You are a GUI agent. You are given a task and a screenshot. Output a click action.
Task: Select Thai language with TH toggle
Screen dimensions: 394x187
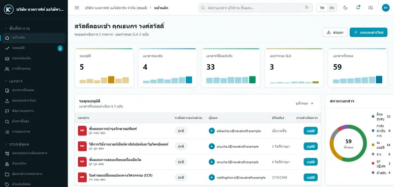coord(322,8)
